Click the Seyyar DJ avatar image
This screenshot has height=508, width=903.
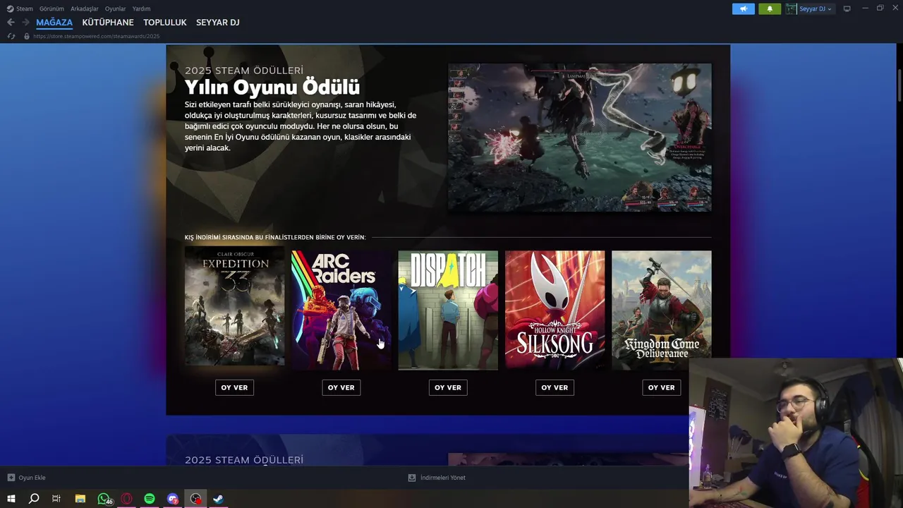792,8
